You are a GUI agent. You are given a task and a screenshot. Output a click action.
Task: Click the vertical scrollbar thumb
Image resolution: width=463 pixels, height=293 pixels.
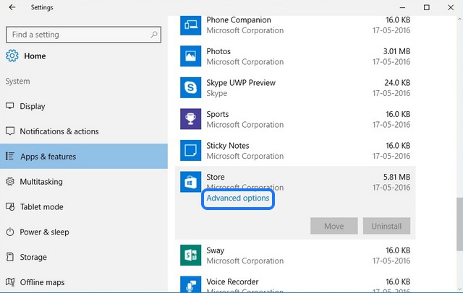click(x=459, y=224)
